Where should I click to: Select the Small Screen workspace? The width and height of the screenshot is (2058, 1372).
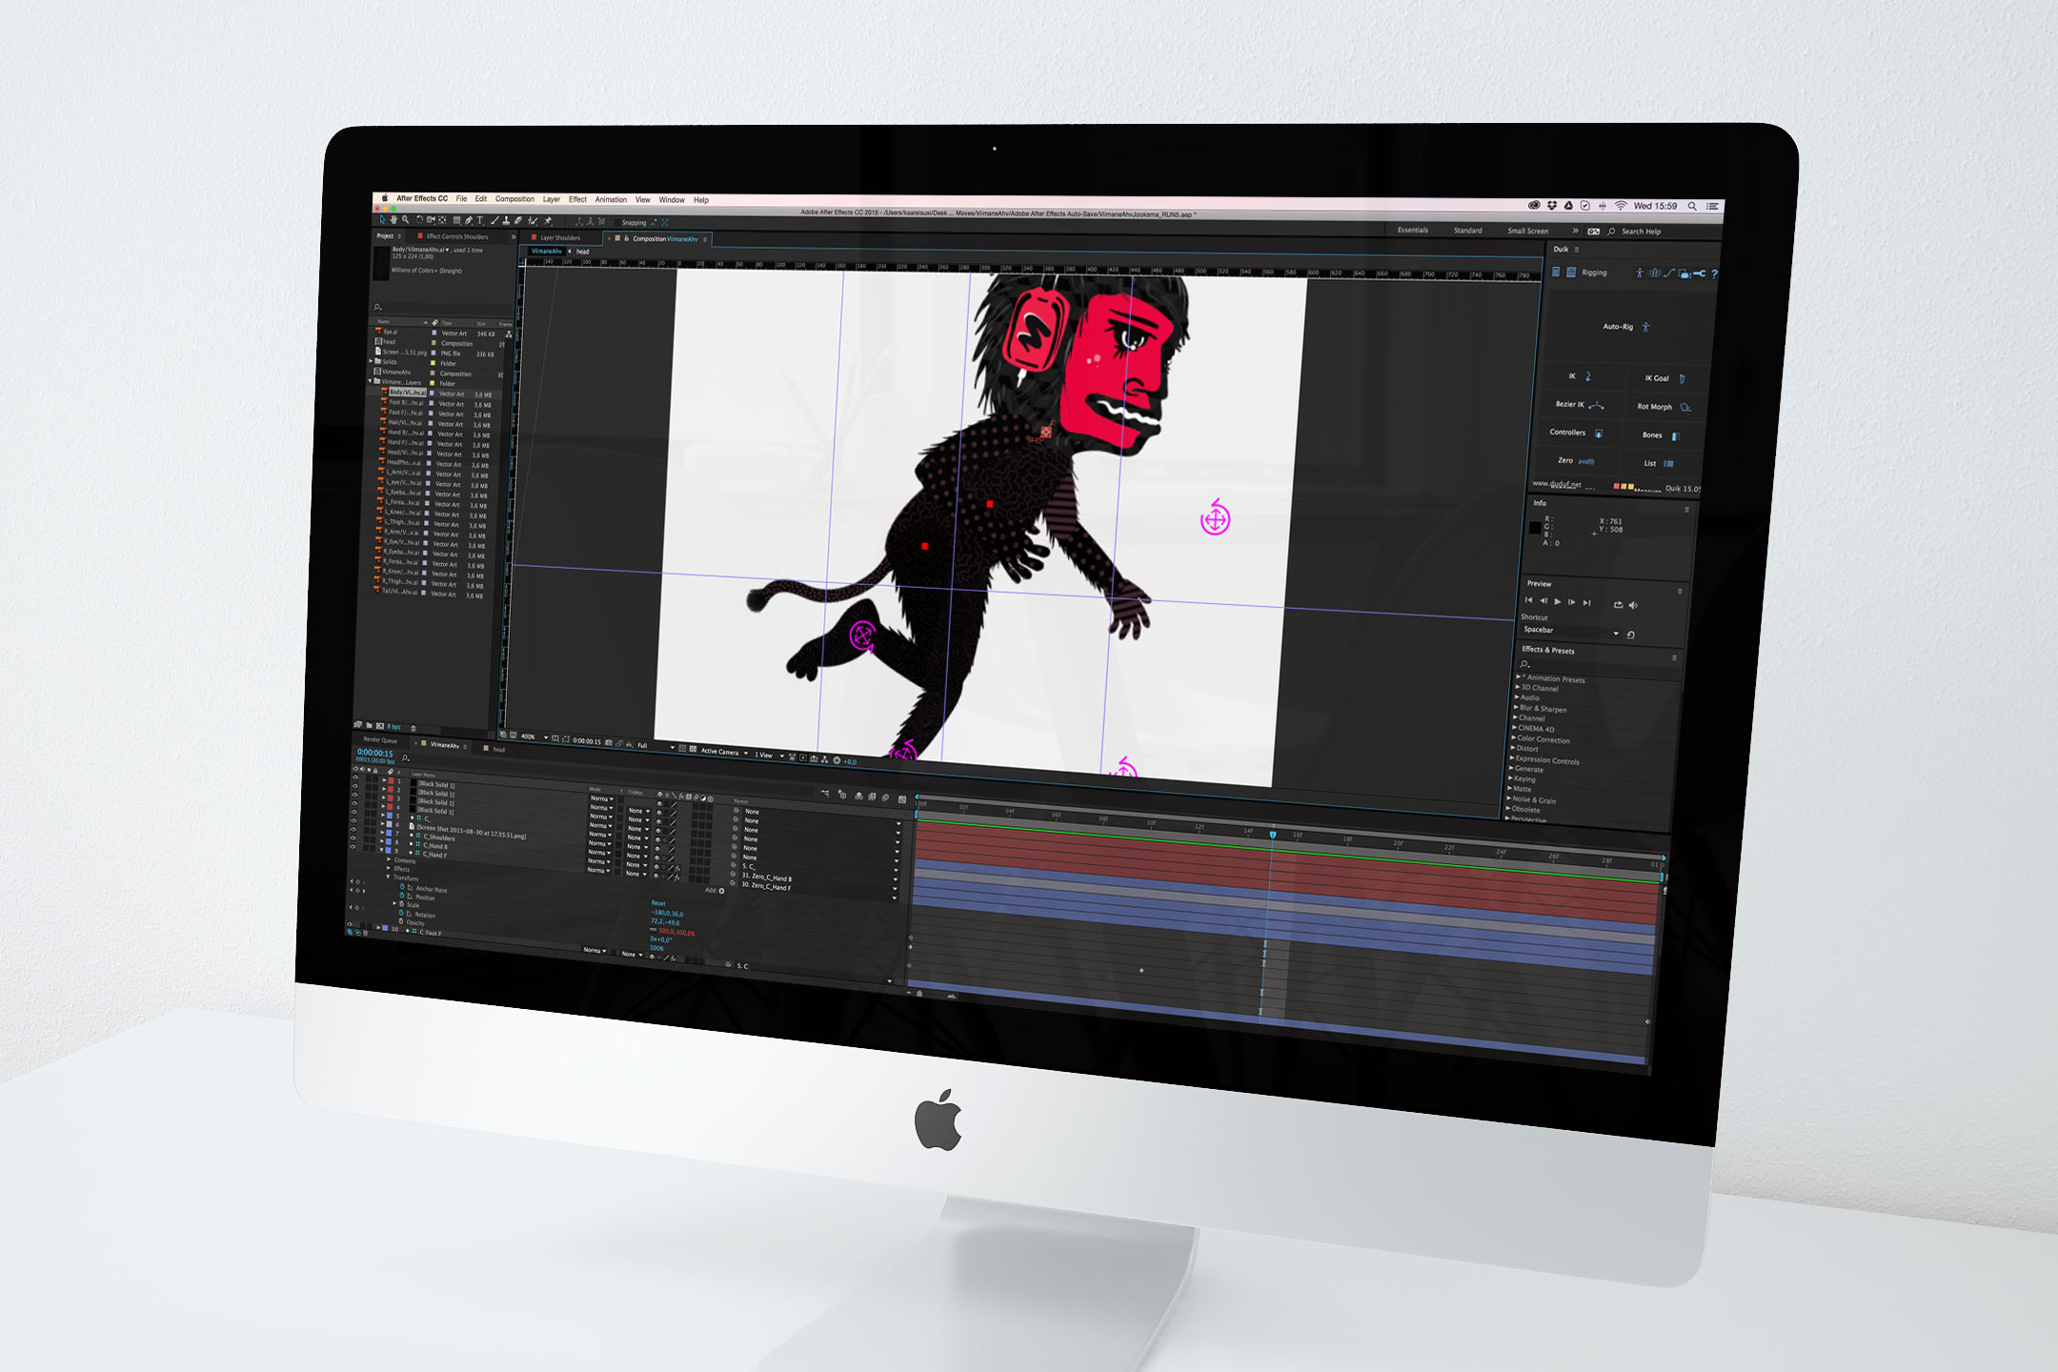(1528, 231)
